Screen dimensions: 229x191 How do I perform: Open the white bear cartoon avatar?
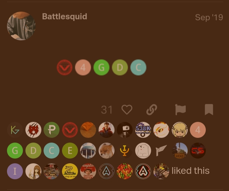pyautogui.click(x=143, y=151)
